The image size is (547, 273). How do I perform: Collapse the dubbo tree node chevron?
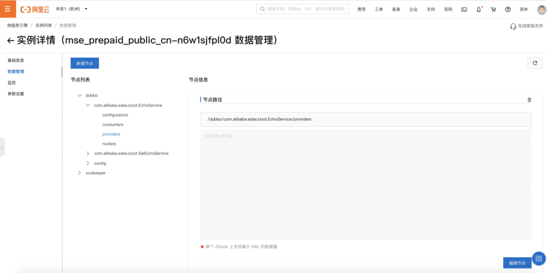(80, 95)
